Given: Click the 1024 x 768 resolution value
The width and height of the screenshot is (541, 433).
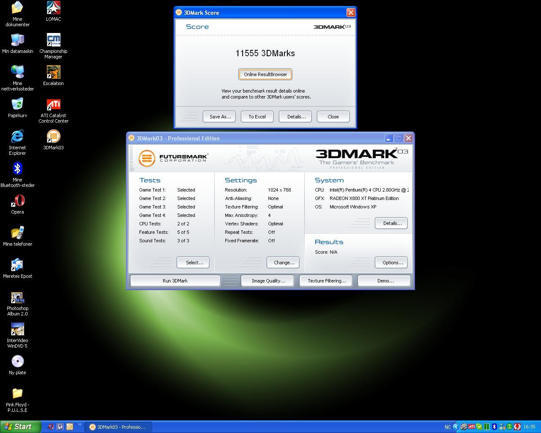Looking at the screenshot, I should 279,190.
